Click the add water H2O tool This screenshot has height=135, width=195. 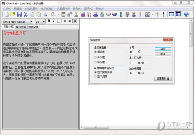[54, 14]
